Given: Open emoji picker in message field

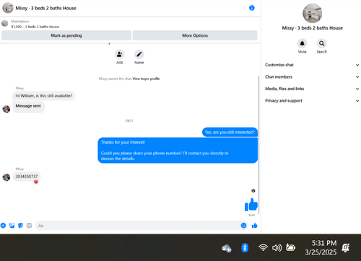Looking at the screenshot, I should [243, 226].
